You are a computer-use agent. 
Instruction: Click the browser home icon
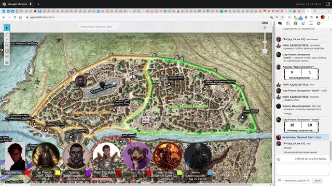(20, 17)
